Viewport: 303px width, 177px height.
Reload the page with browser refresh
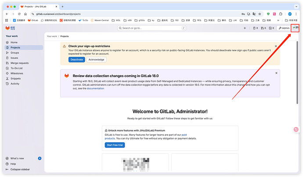pyautogui.click(x=20, y=14)
